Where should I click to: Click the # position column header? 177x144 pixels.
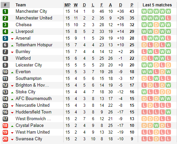(5, 5)
